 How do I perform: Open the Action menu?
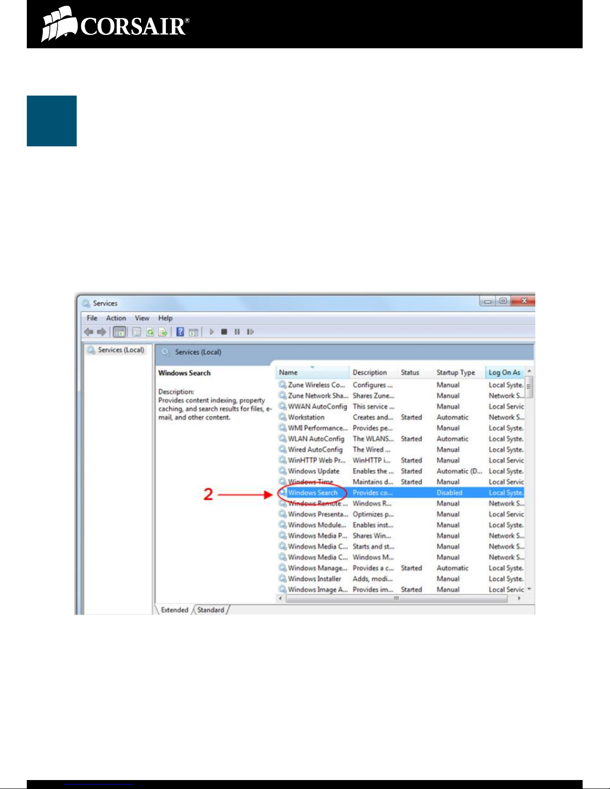(x=116, y=318)
